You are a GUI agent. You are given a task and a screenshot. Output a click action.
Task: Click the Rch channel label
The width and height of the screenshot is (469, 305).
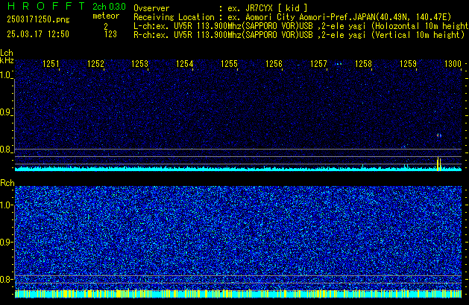pos(7,183)
